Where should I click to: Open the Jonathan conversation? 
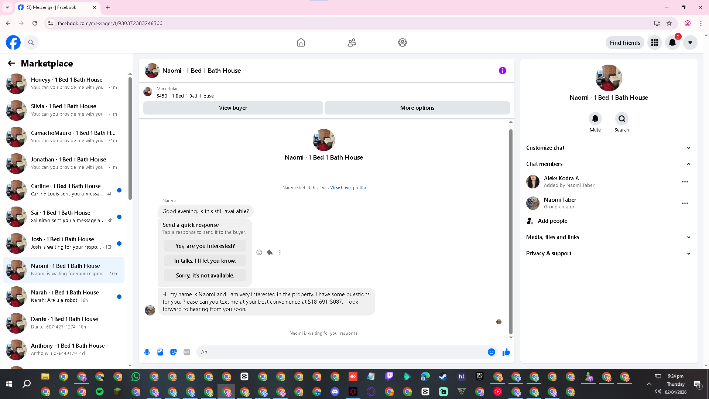click(64, 164)
